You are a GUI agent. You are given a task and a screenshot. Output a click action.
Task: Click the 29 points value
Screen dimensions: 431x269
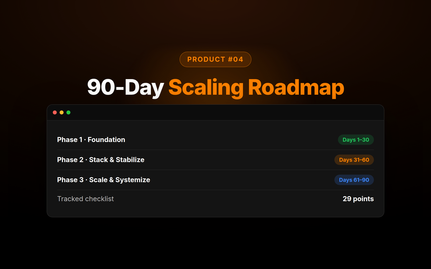[x=358, y=199]
